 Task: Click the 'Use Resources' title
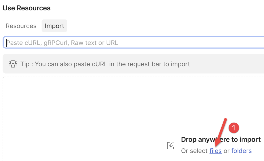(x=27, y=8)
